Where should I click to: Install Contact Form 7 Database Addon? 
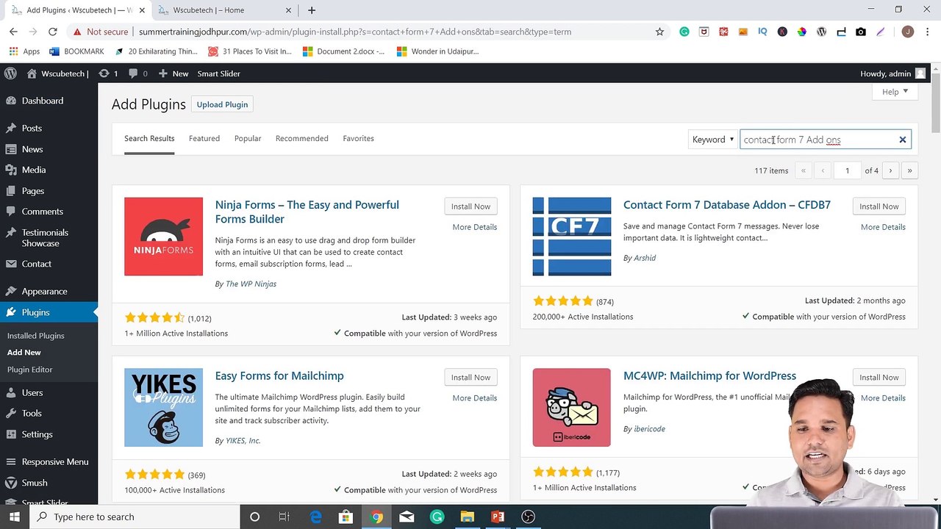click(x=879, y=206)
